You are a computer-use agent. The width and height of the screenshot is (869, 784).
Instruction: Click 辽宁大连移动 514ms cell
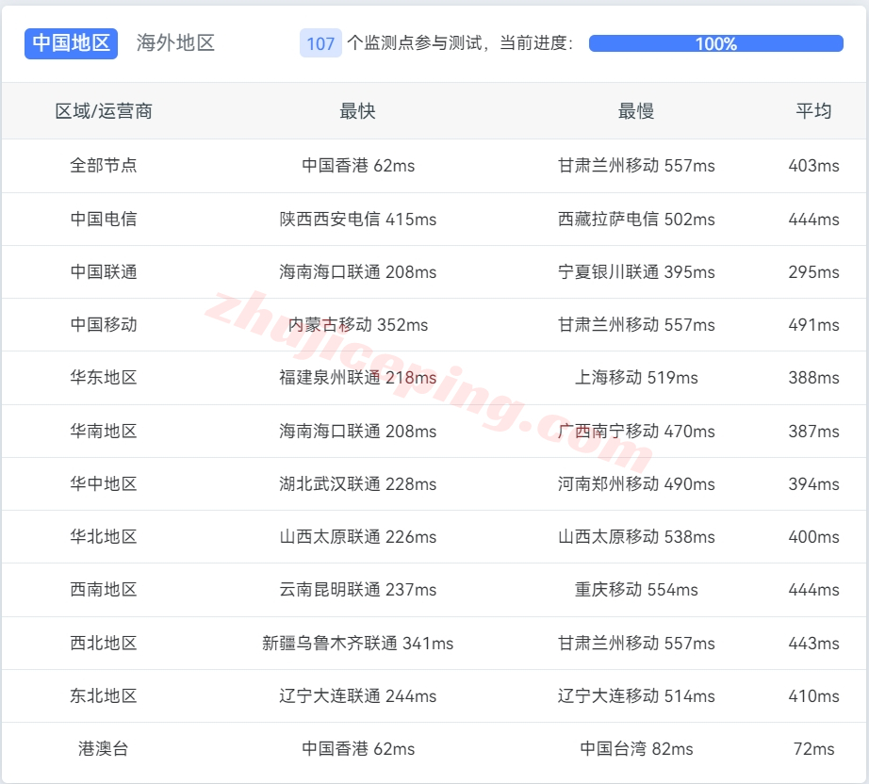(x=636, y=696)
